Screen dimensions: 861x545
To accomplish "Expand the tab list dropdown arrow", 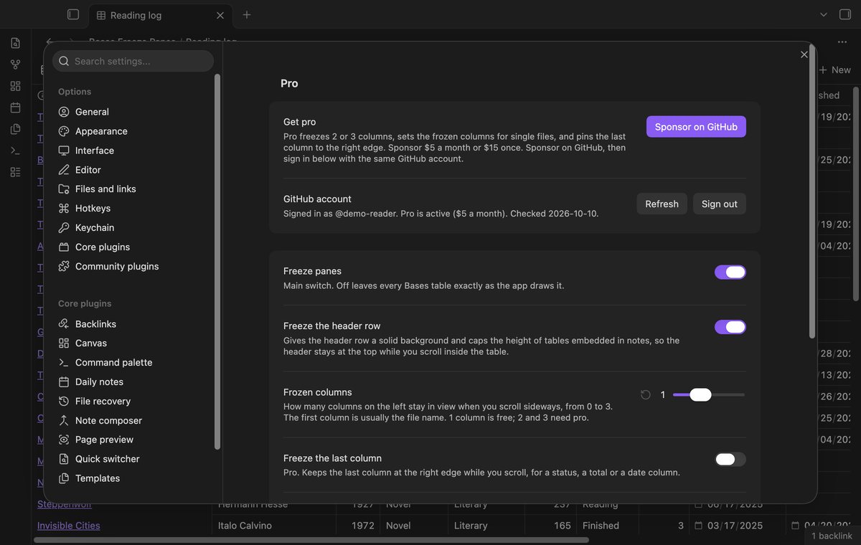I will [823, 14].
